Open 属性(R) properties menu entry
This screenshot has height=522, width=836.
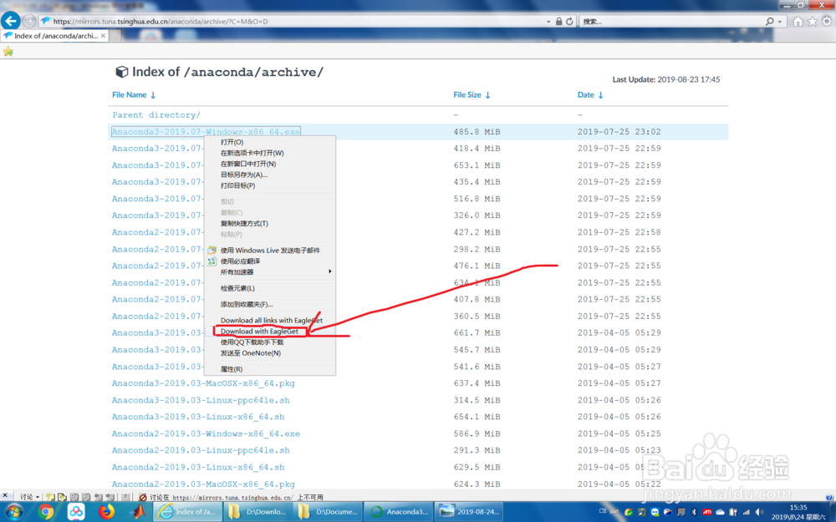pos(270,369)
